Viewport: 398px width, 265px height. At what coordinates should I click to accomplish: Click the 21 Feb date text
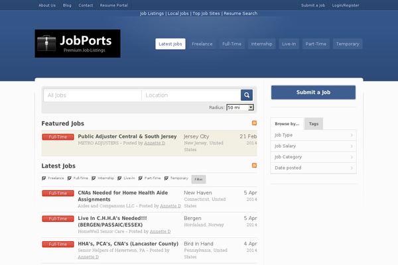click(248, 136)
